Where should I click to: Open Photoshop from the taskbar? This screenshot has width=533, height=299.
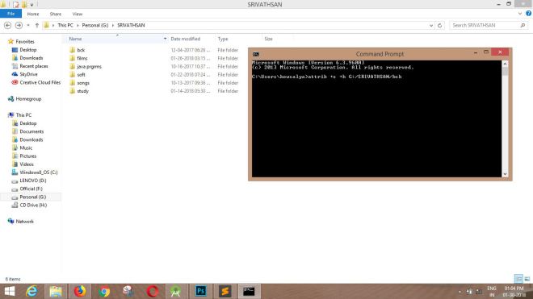point(200,291)
